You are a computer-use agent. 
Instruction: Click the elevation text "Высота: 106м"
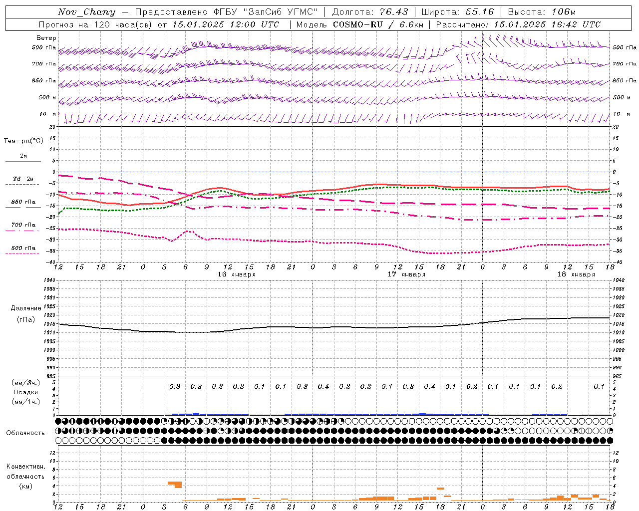click(542, 12)
